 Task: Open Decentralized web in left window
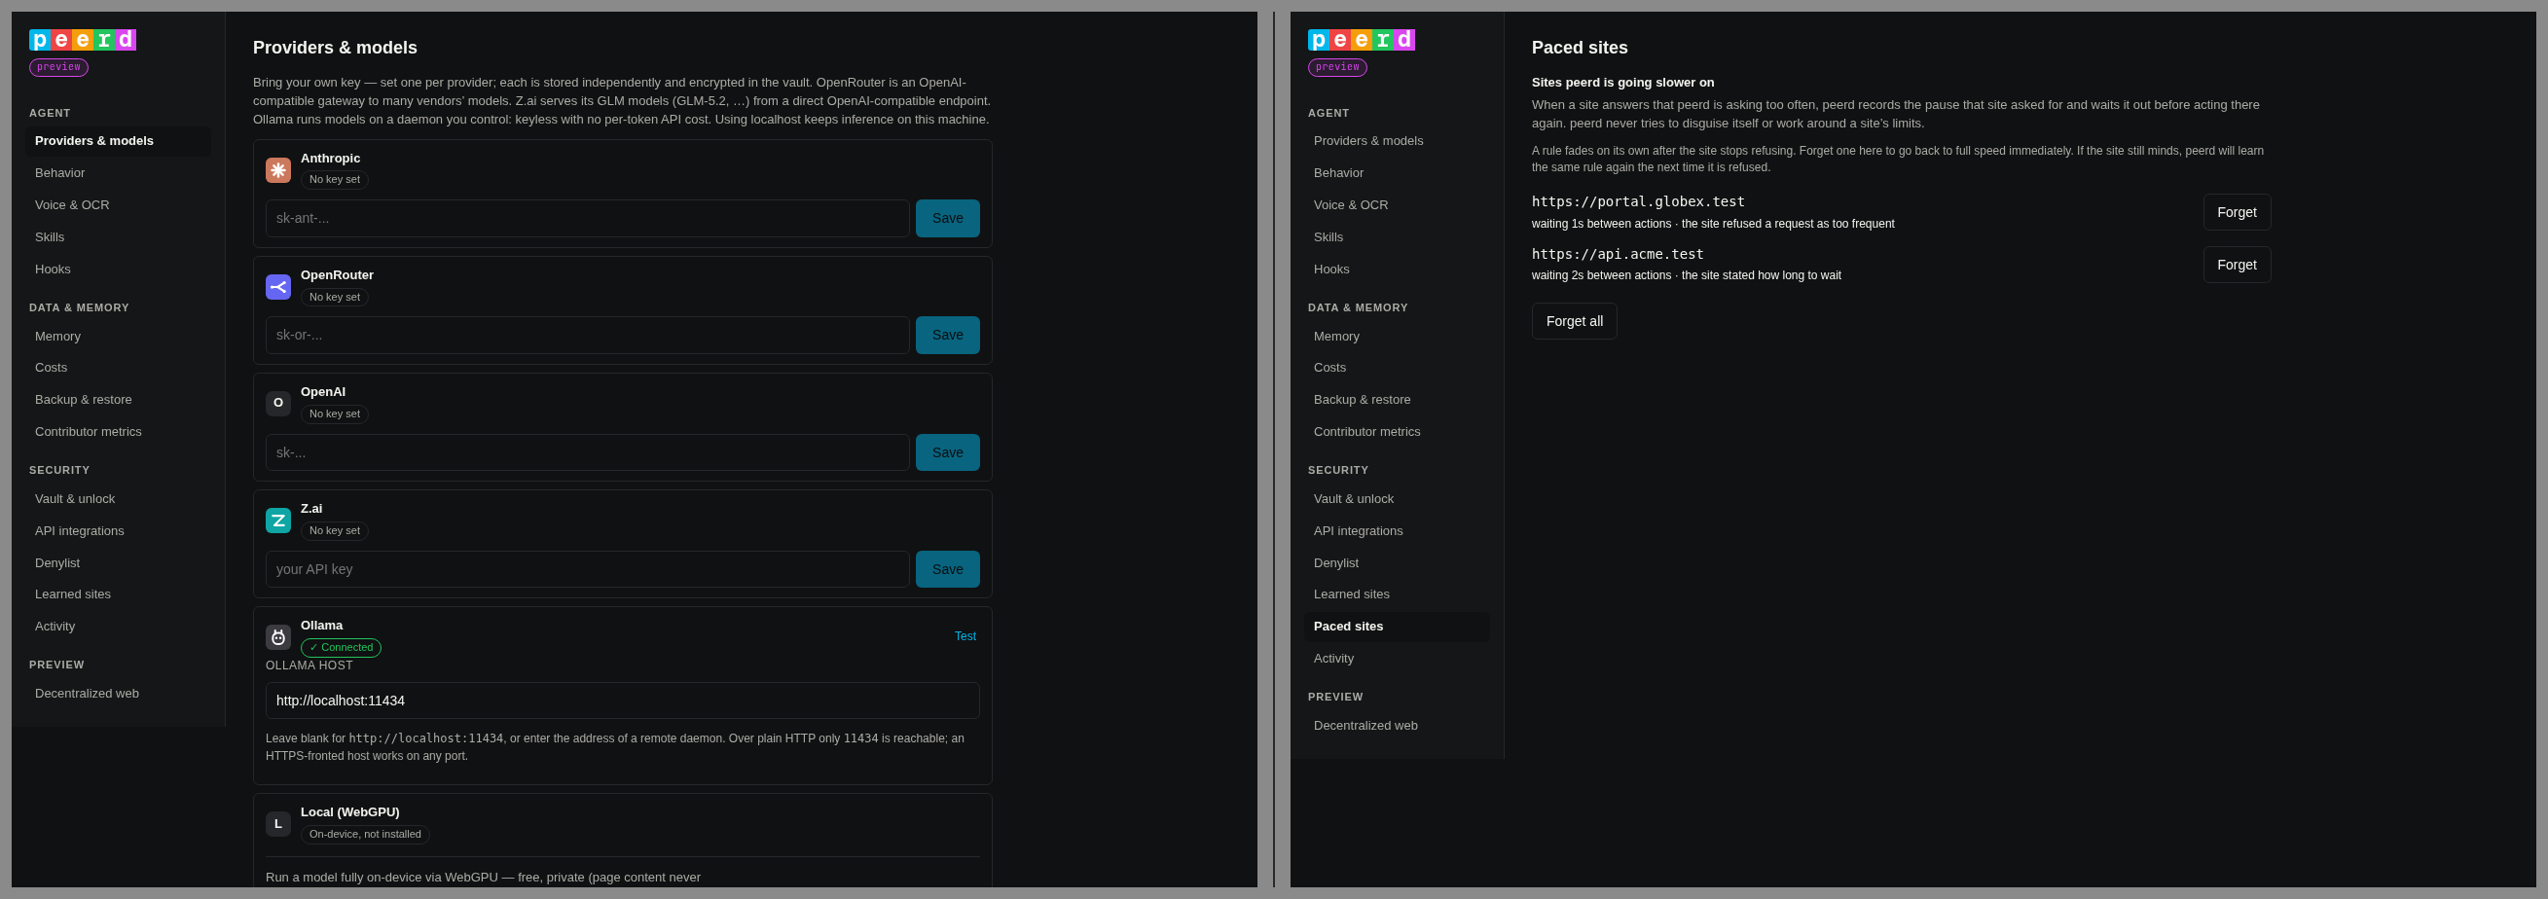[118, 694]
